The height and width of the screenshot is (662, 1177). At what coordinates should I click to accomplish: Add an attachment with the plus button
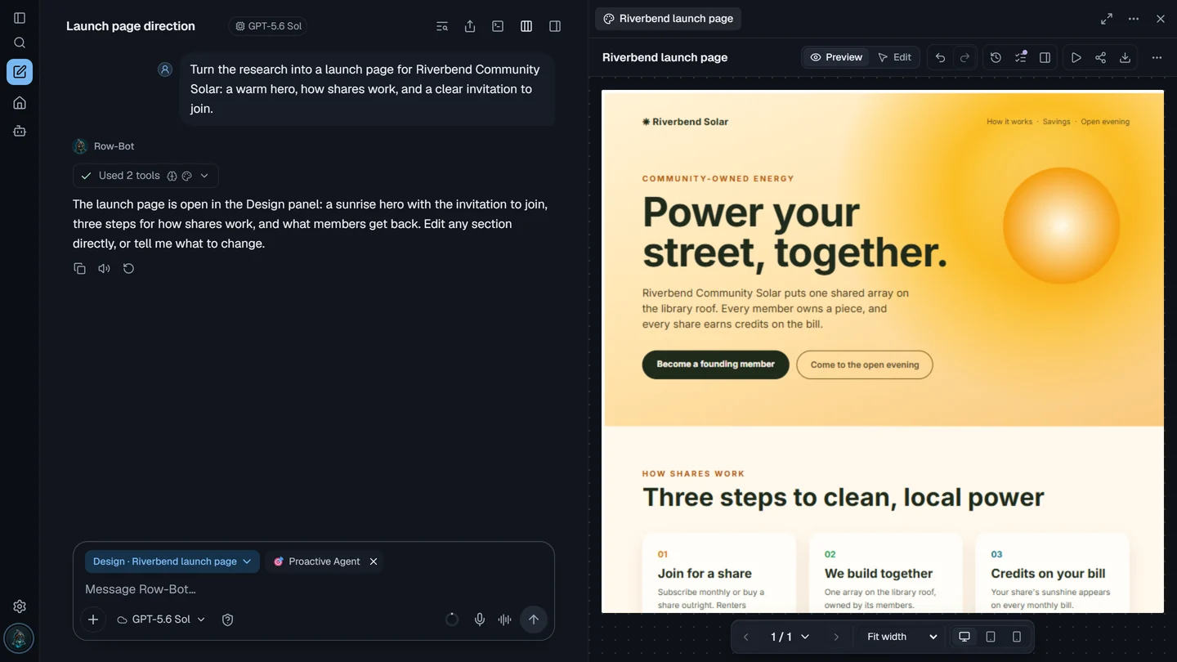point(93,620)
